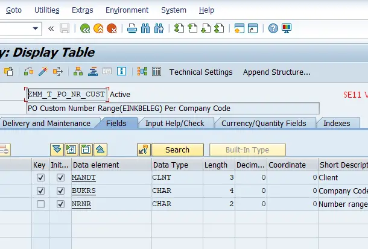Click the Other Object icon
This screenshot has width=368, height=249.
[x=8, y=72]
